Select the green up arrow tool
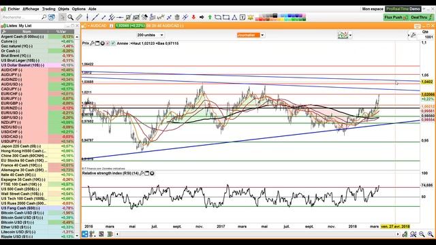This screenshot has width=436, height=245. (210, 17)
